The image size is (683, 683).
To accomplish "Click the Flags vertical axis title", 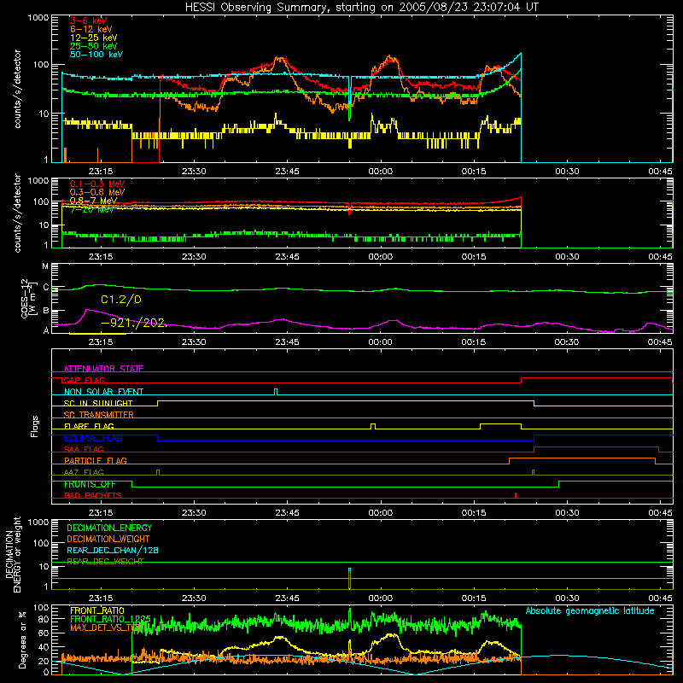I will (35, 426).
